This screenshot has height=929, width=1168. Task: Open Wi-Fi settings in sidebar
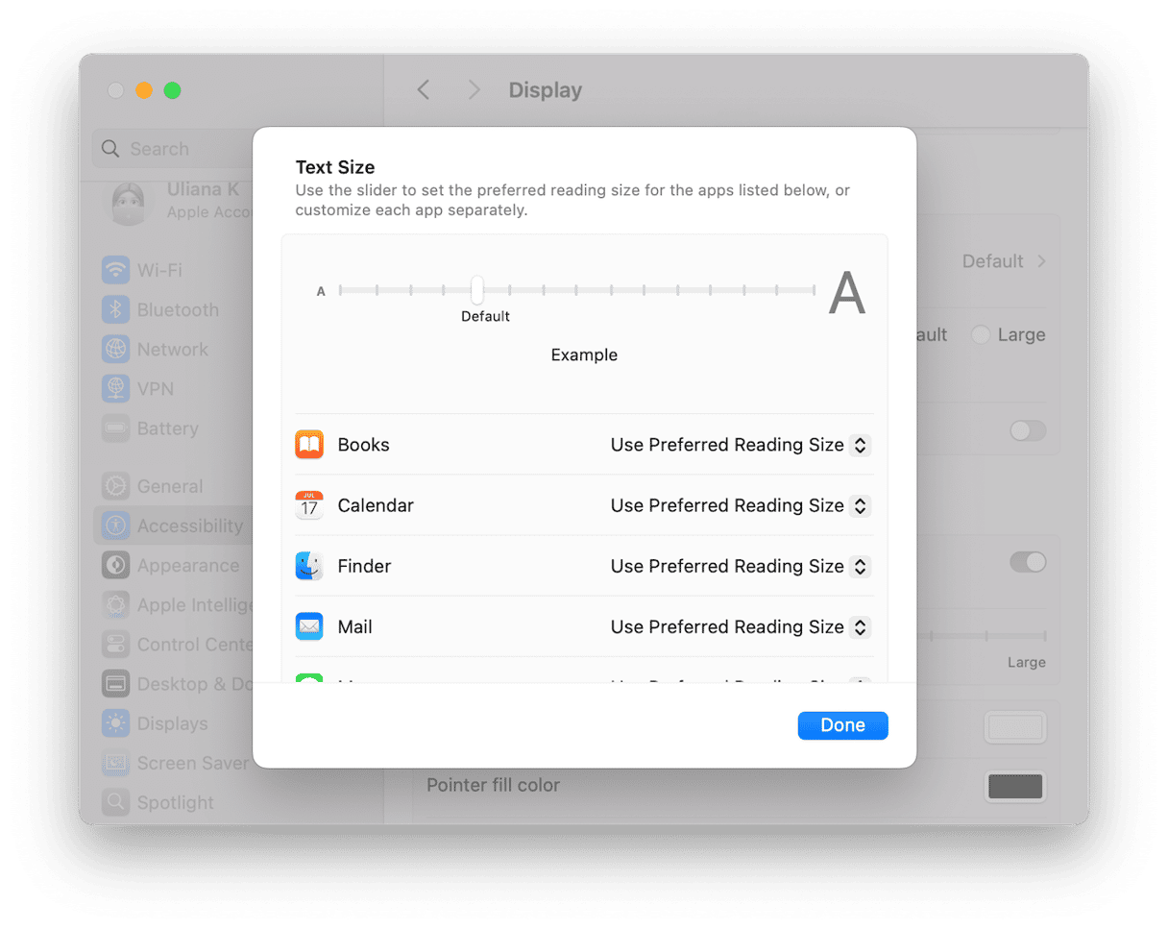[x=116, y=270]
